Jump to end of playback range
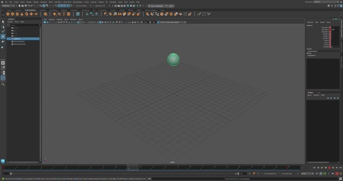This screenshot has width=343, height=181. click(x=340, y=168)
